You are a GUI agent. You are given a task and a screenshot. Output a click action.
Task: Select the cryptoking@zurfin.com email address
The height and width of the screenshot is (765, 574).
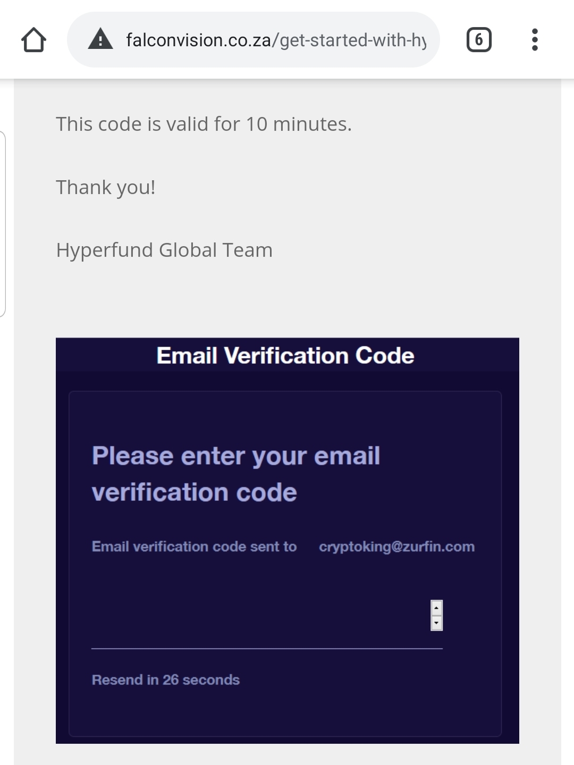(x=396, y=547)
